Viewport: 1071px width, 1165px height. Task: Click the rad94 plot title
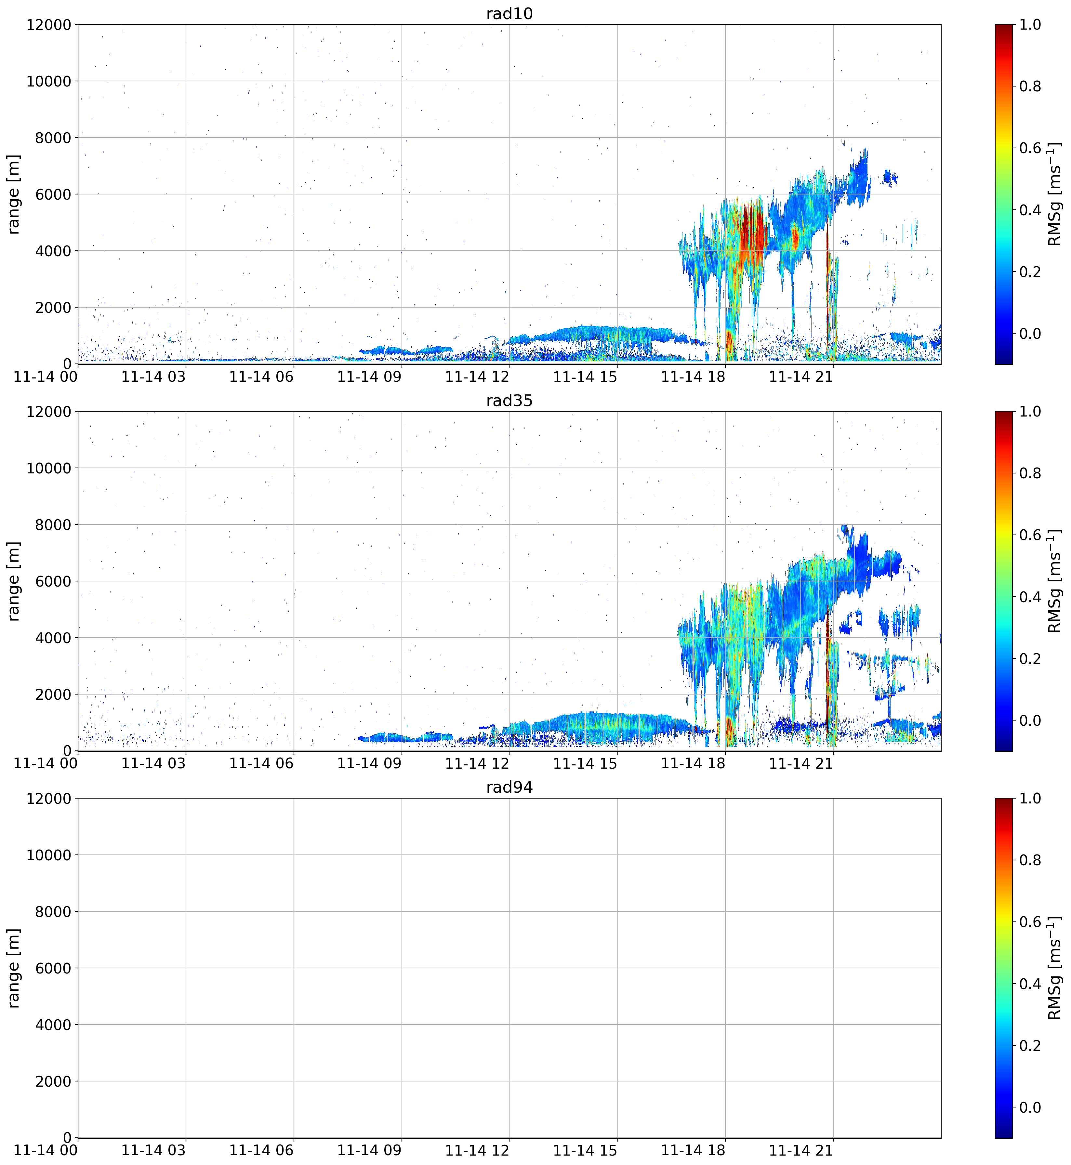509,787
